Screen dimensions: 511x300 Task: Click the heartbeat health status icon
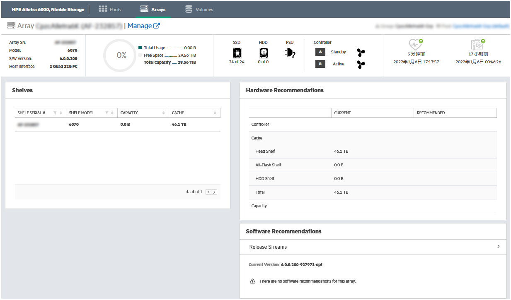point(416,44)
